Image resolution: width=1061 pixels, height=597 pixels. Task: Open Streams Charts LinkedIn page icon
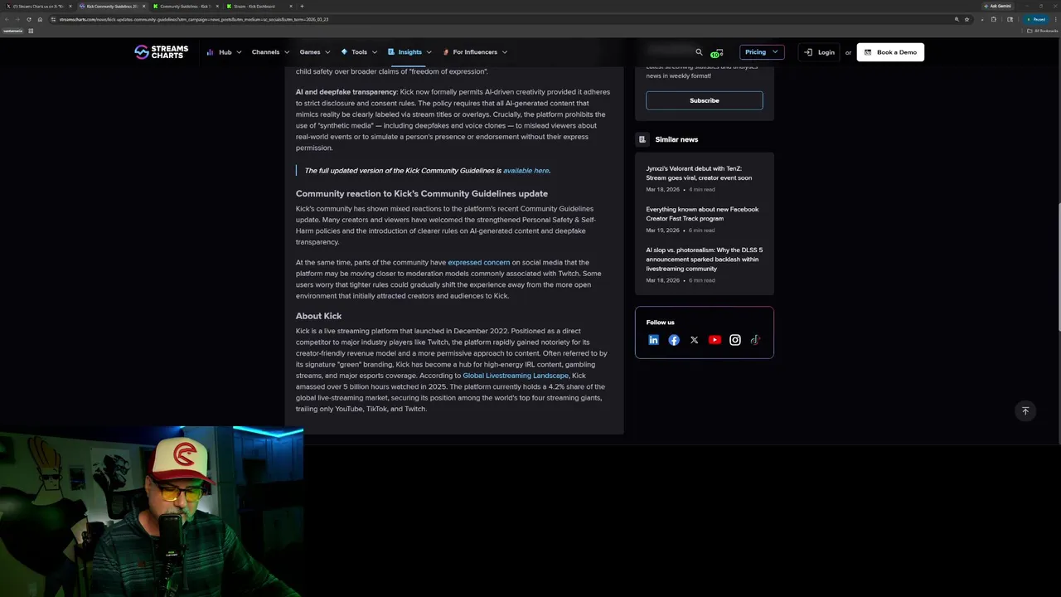653,340
